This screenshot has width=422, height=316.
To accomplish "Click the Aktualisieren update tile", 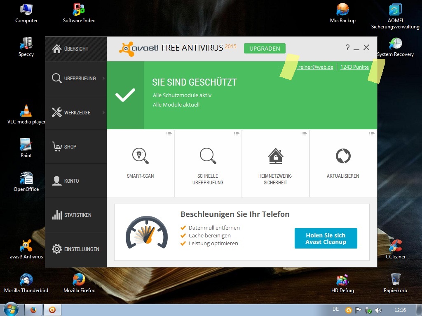I will pyautogui.click(x=343, y=164).
